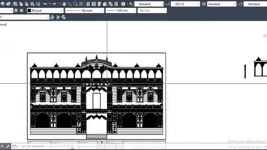Screen dimensions: 267x150
Task: Click the black ByLayer color swatch
Action: tap(29, 10)
